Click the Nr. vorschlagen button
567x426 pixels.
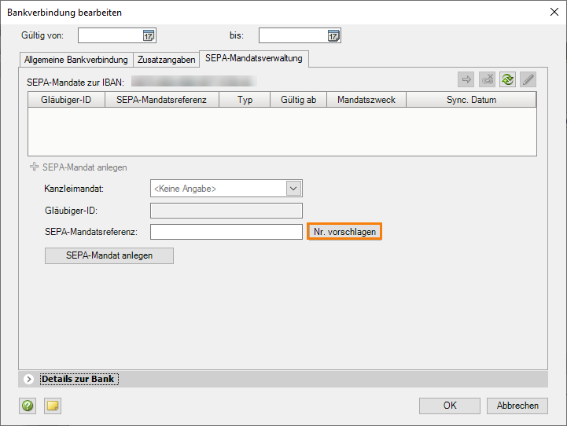[344, 232]
